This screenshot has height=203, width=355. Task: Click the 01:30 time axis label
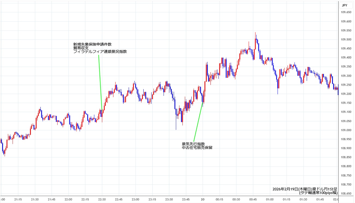point(303,199)
